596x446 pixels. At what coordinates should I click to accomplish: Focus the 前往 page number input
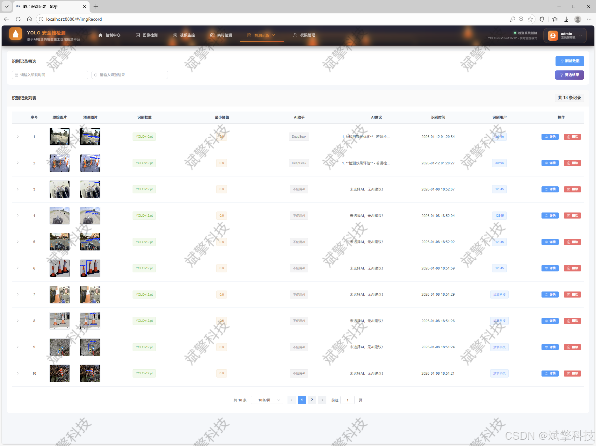(348, 400)
